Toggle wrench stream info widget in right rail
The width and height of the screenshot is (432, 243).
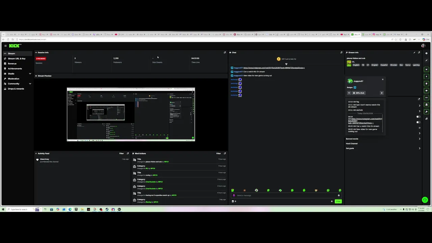point(426,112)
